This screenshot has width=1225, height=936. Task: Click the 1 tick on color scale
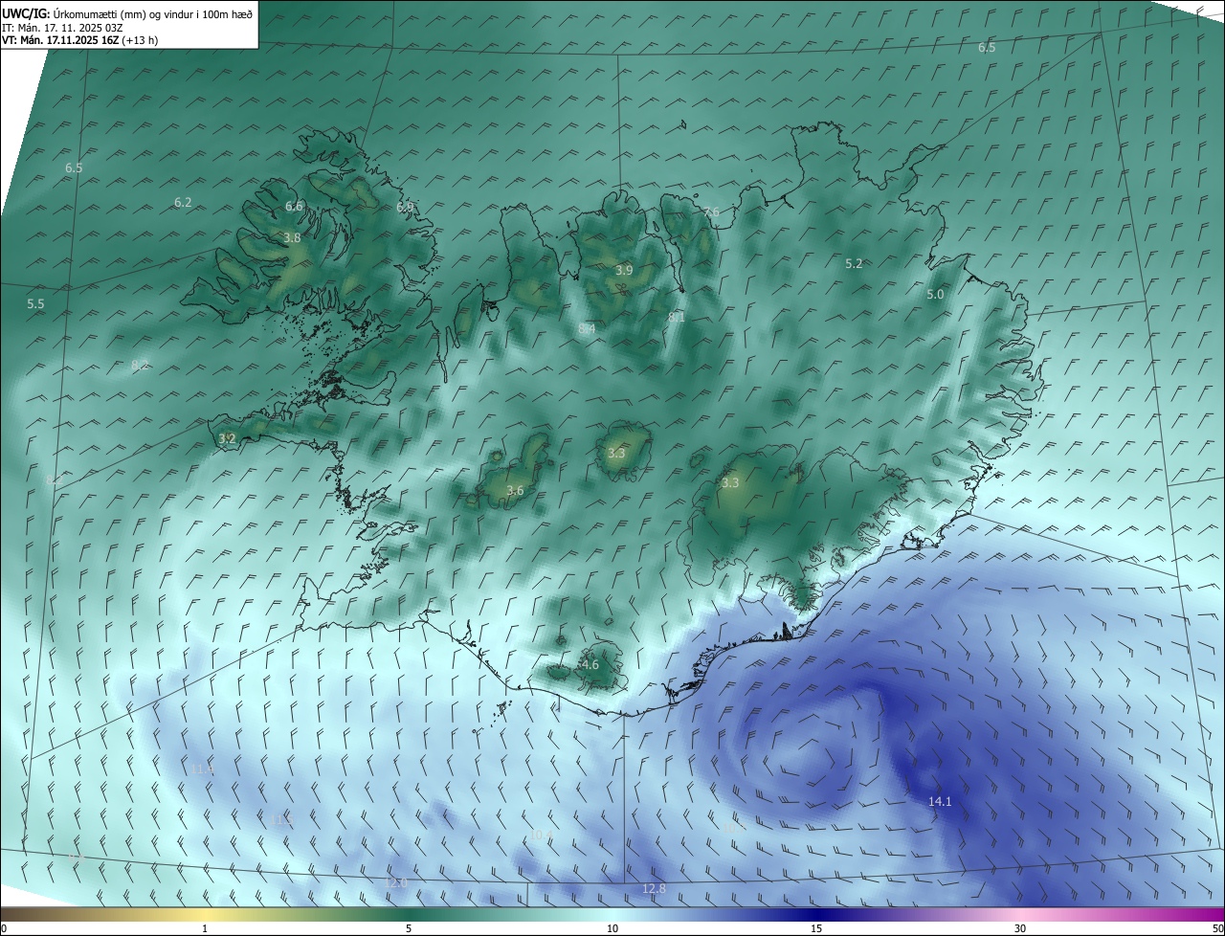coord(205,928)
